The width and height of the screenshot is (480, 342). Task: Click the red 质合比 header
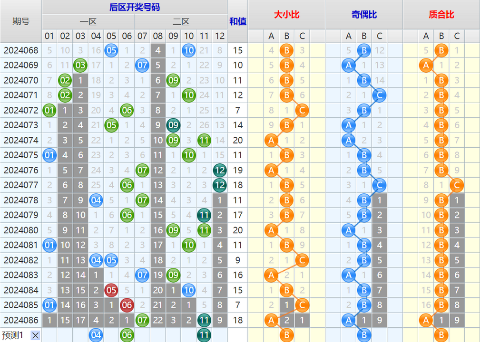pos(441,14)
